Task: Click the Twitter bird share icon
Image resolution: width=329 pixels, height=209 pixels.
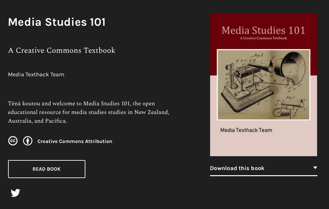Action: click(x=15, y=193)
